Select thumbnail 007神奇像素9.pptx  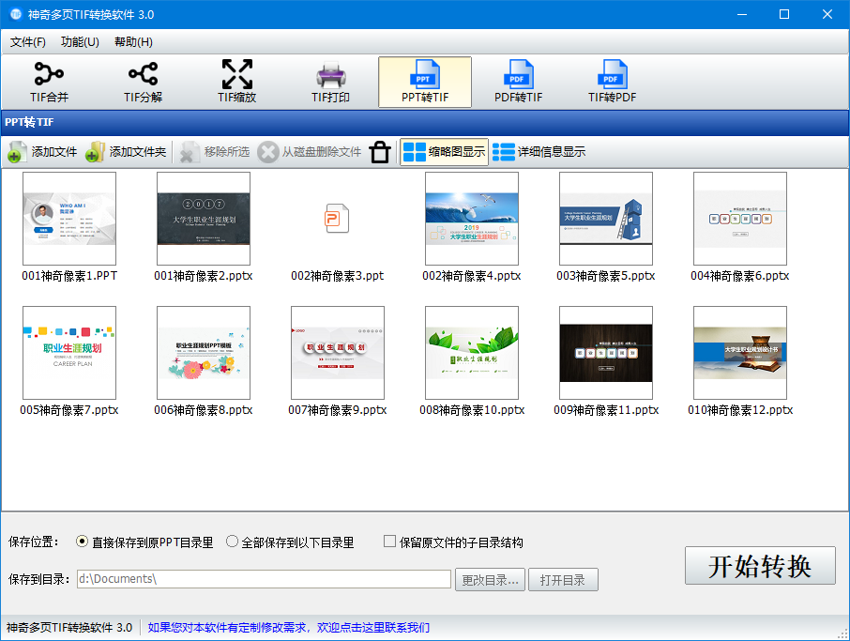point(337,353)
